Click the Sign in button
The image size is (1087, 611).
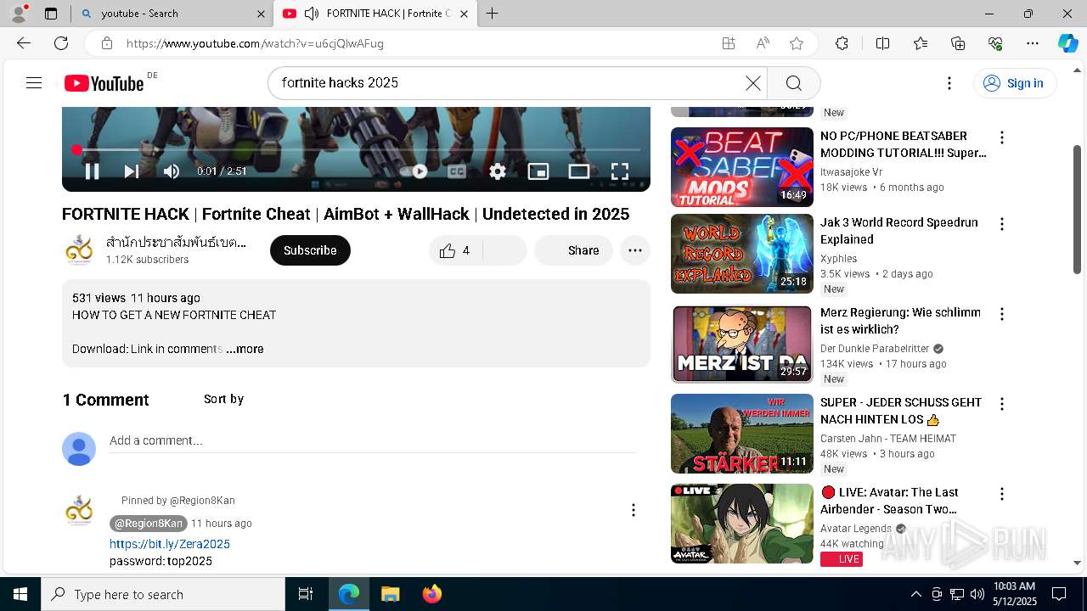[1015, 82]
